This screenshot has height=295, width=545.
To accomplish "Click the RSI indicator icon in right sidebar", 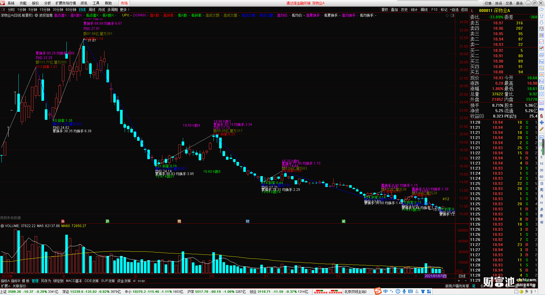I will [541, 109].
